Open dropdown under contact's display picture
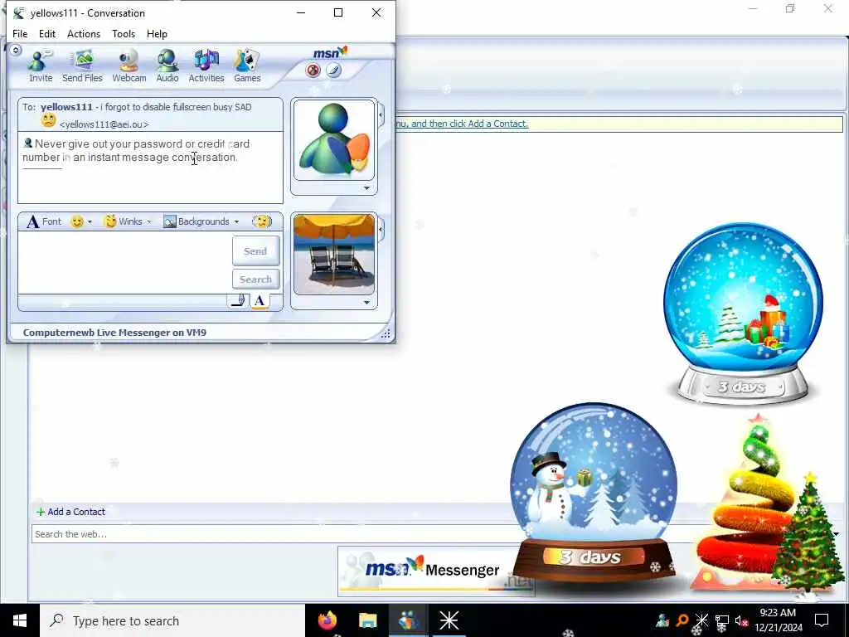Viewport: 849px width, 637px height. pos(366,188)
